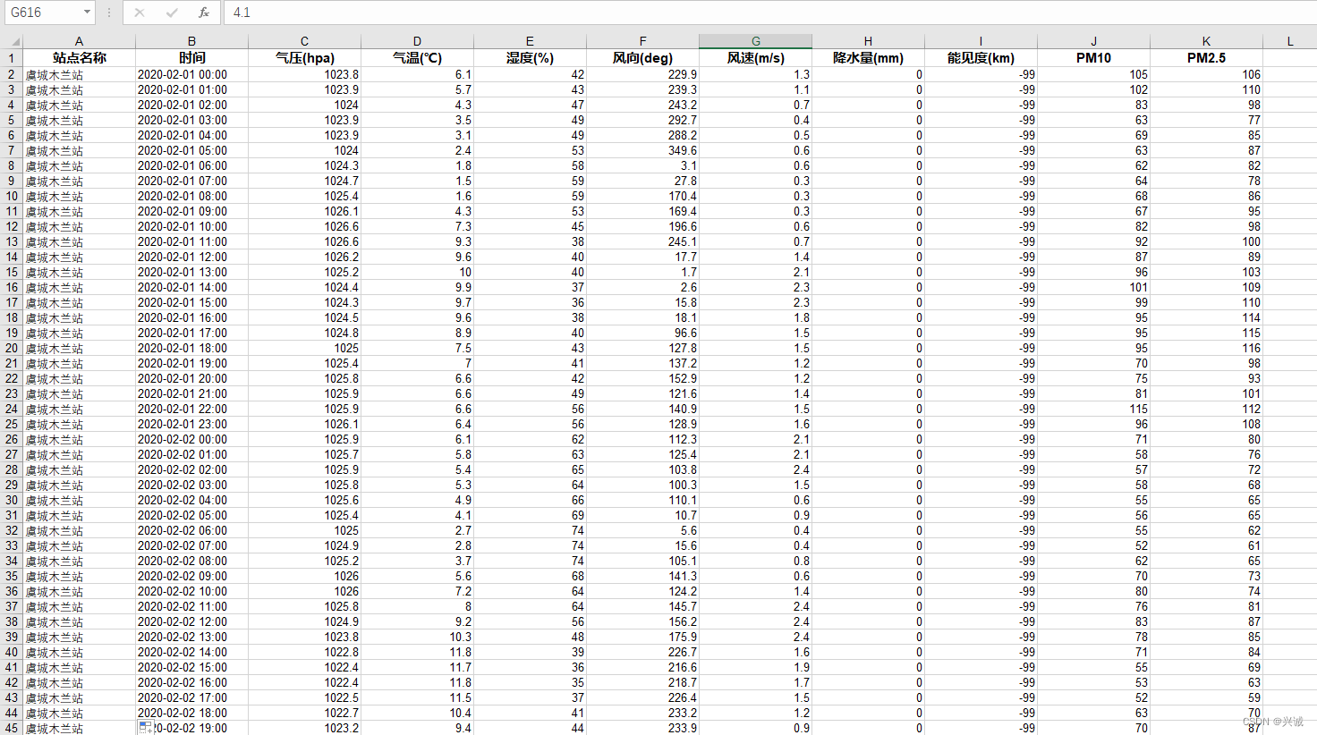Click the 气压(hpa) header cell
This screenshot has width=1317, height=735.
(304, 58)
